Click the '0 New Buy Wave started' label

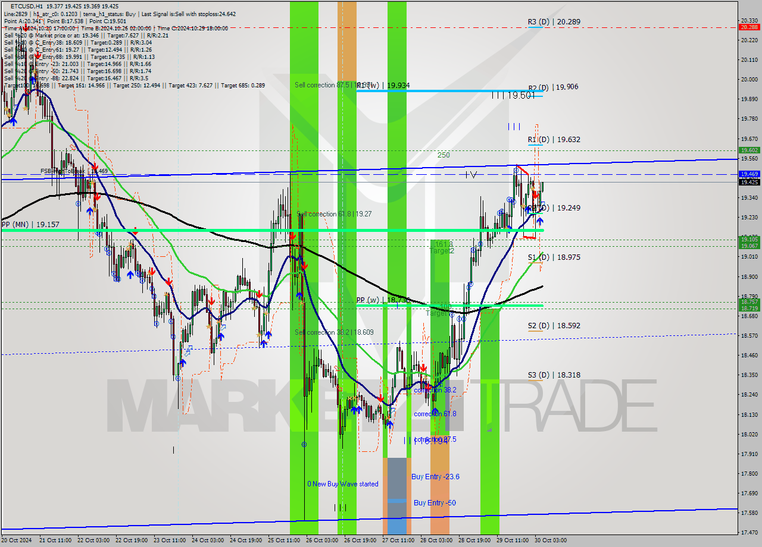tap(342, 484)
